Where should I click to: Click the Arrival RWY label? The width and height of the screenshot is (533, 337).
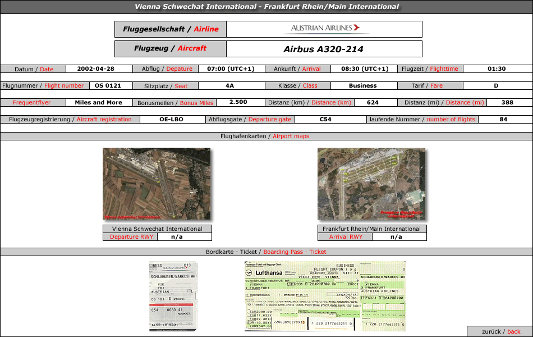346,236
